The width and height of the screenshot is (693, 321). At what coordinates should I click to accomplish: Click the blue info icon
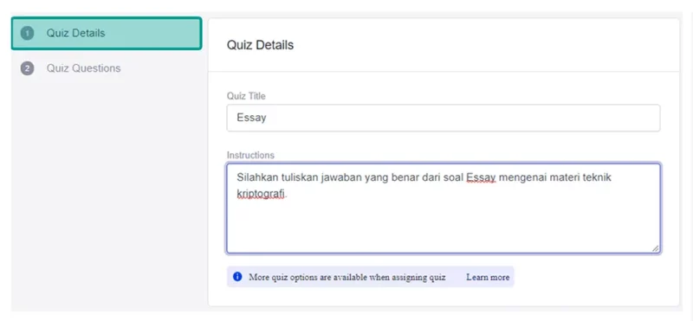point(237,277)
